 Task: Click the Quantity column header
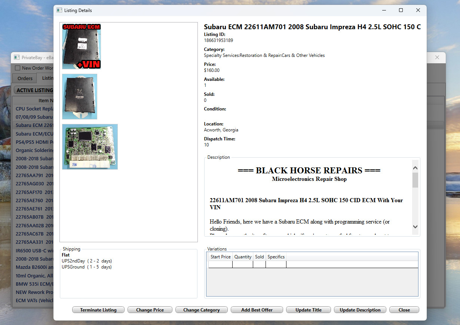[x=243, y=257]
